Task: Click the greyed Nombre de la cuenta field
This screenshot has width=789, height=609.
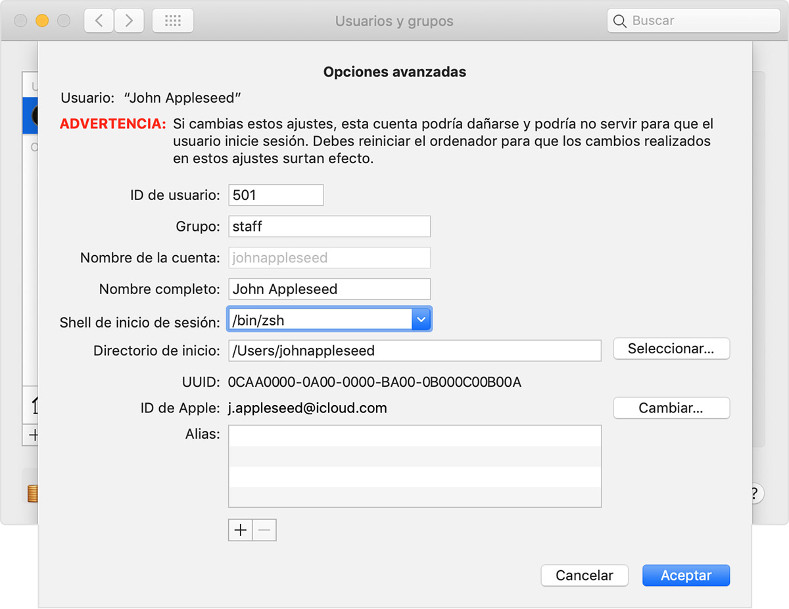Action: tap(329, 258)
